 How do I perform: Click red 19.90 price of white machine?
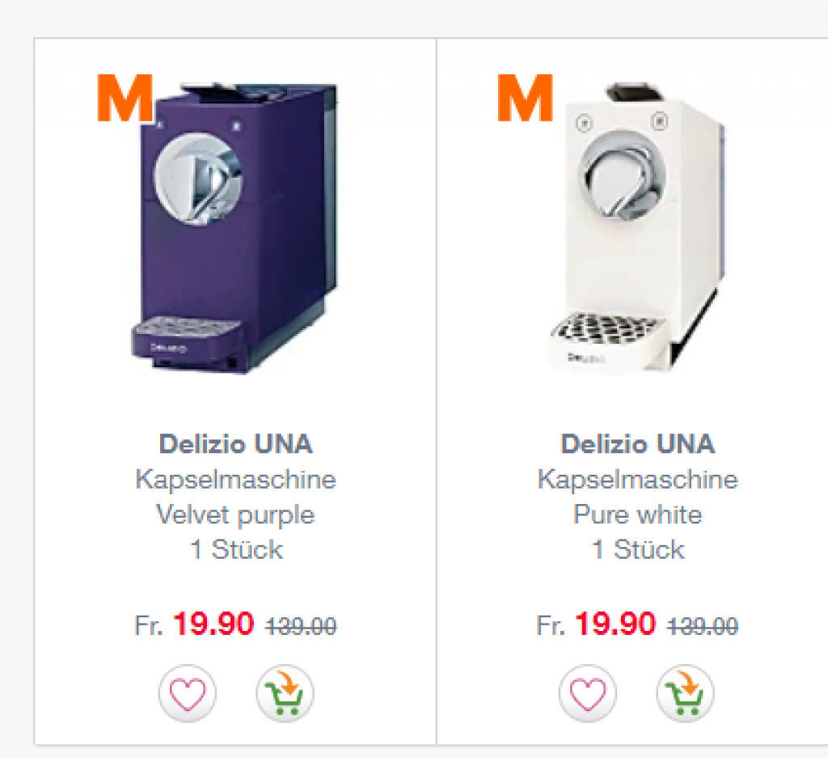point(615,624)
